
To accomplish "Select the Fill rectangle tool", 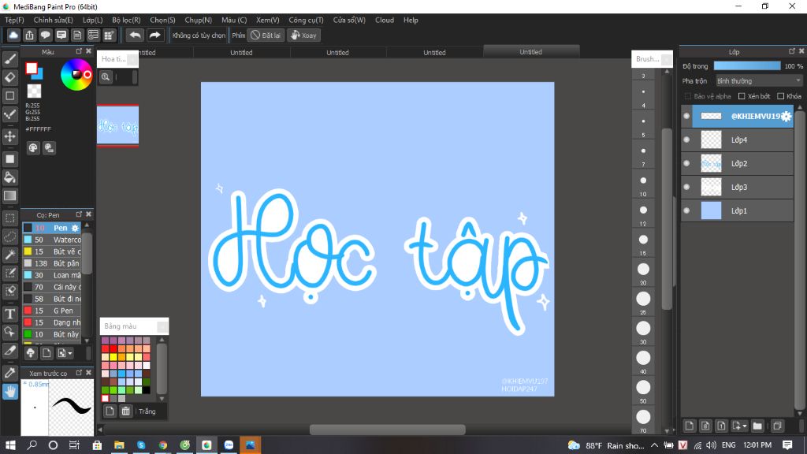I will coord(9,159).
